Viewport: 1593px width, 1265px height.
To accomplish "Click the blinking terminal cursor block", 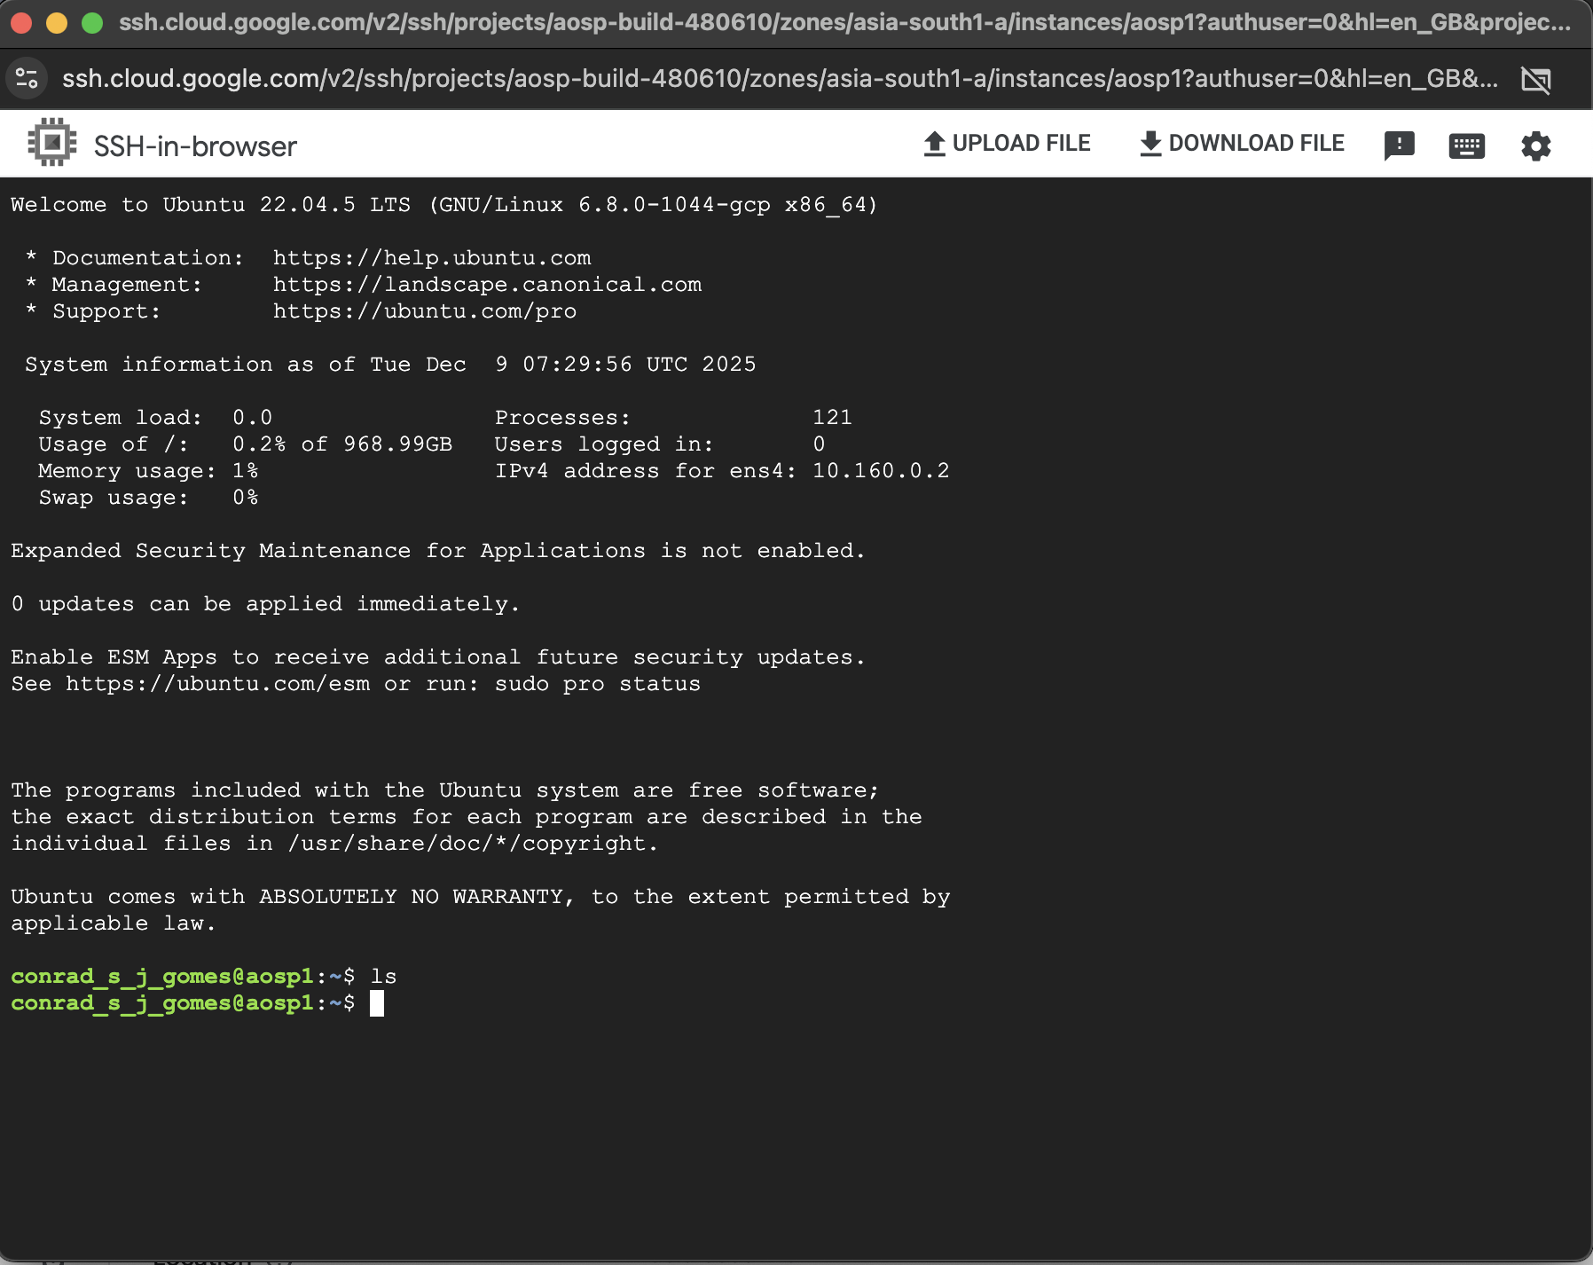I will pos(377,1004).
